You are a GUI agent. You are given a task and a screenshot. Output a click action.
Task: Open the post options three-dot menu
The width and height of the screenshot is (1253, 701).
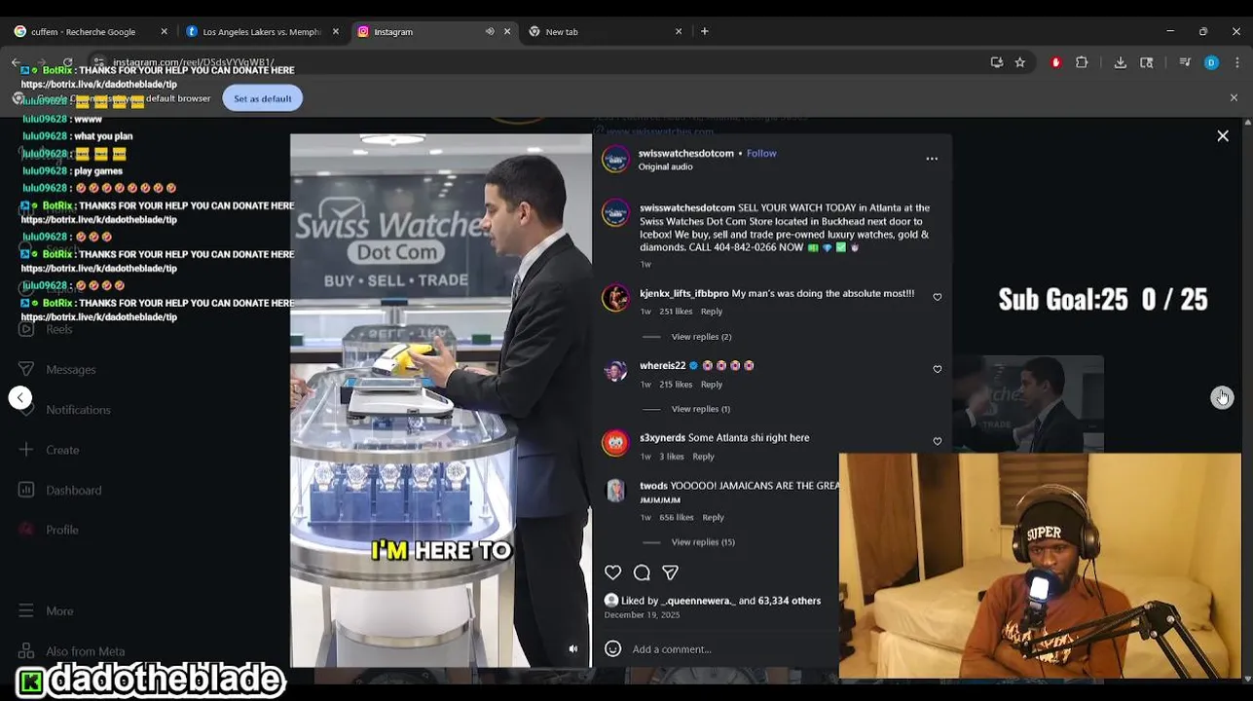(x=932, y=159)
